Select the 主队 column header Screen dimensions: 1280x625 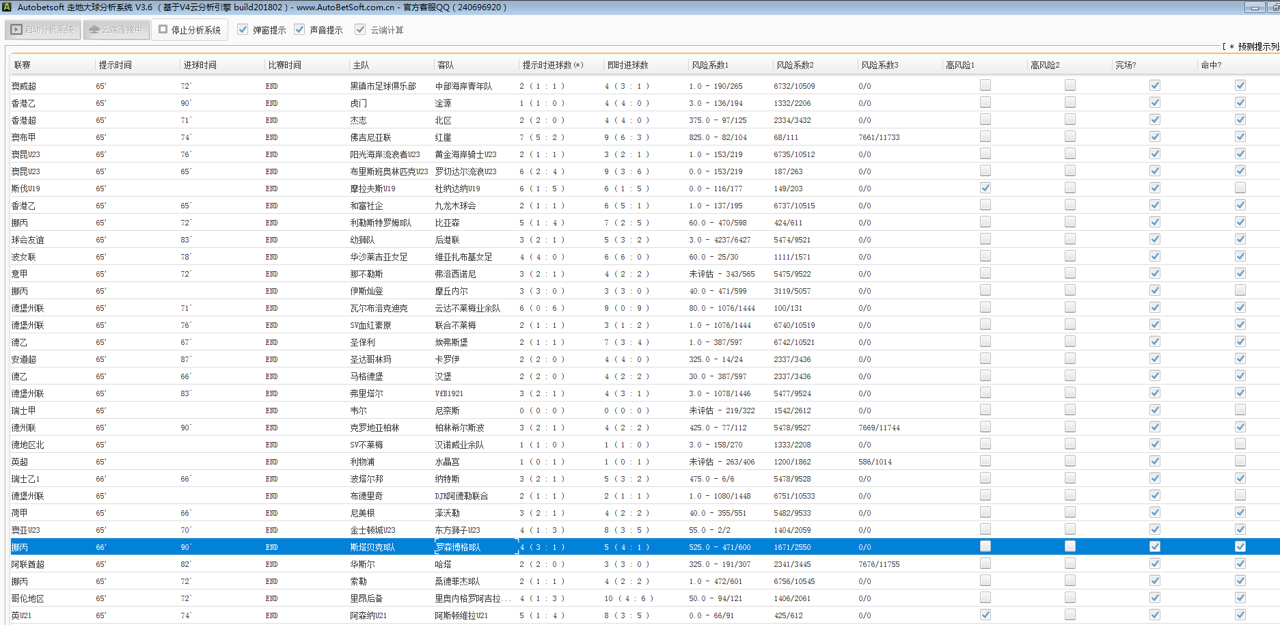click(x=361, y=65)
